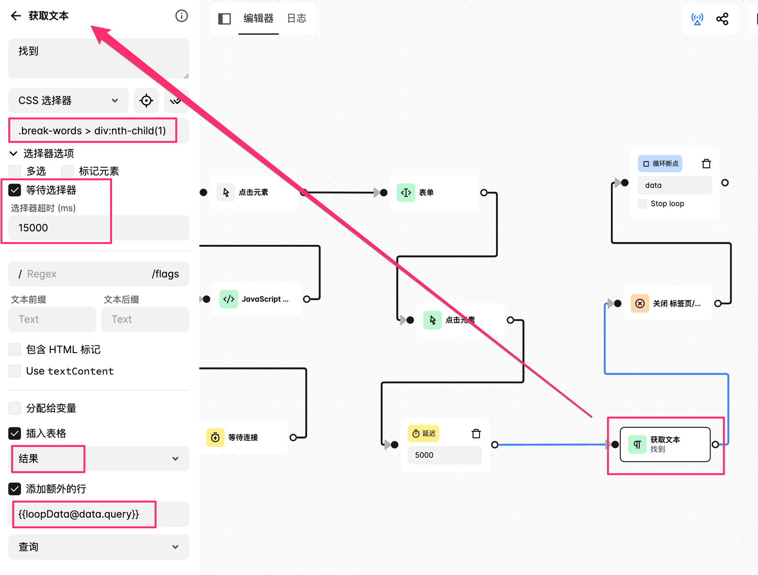Open the 查询 column dropdown
Screen dimensions: 758x575
point(99,547)
